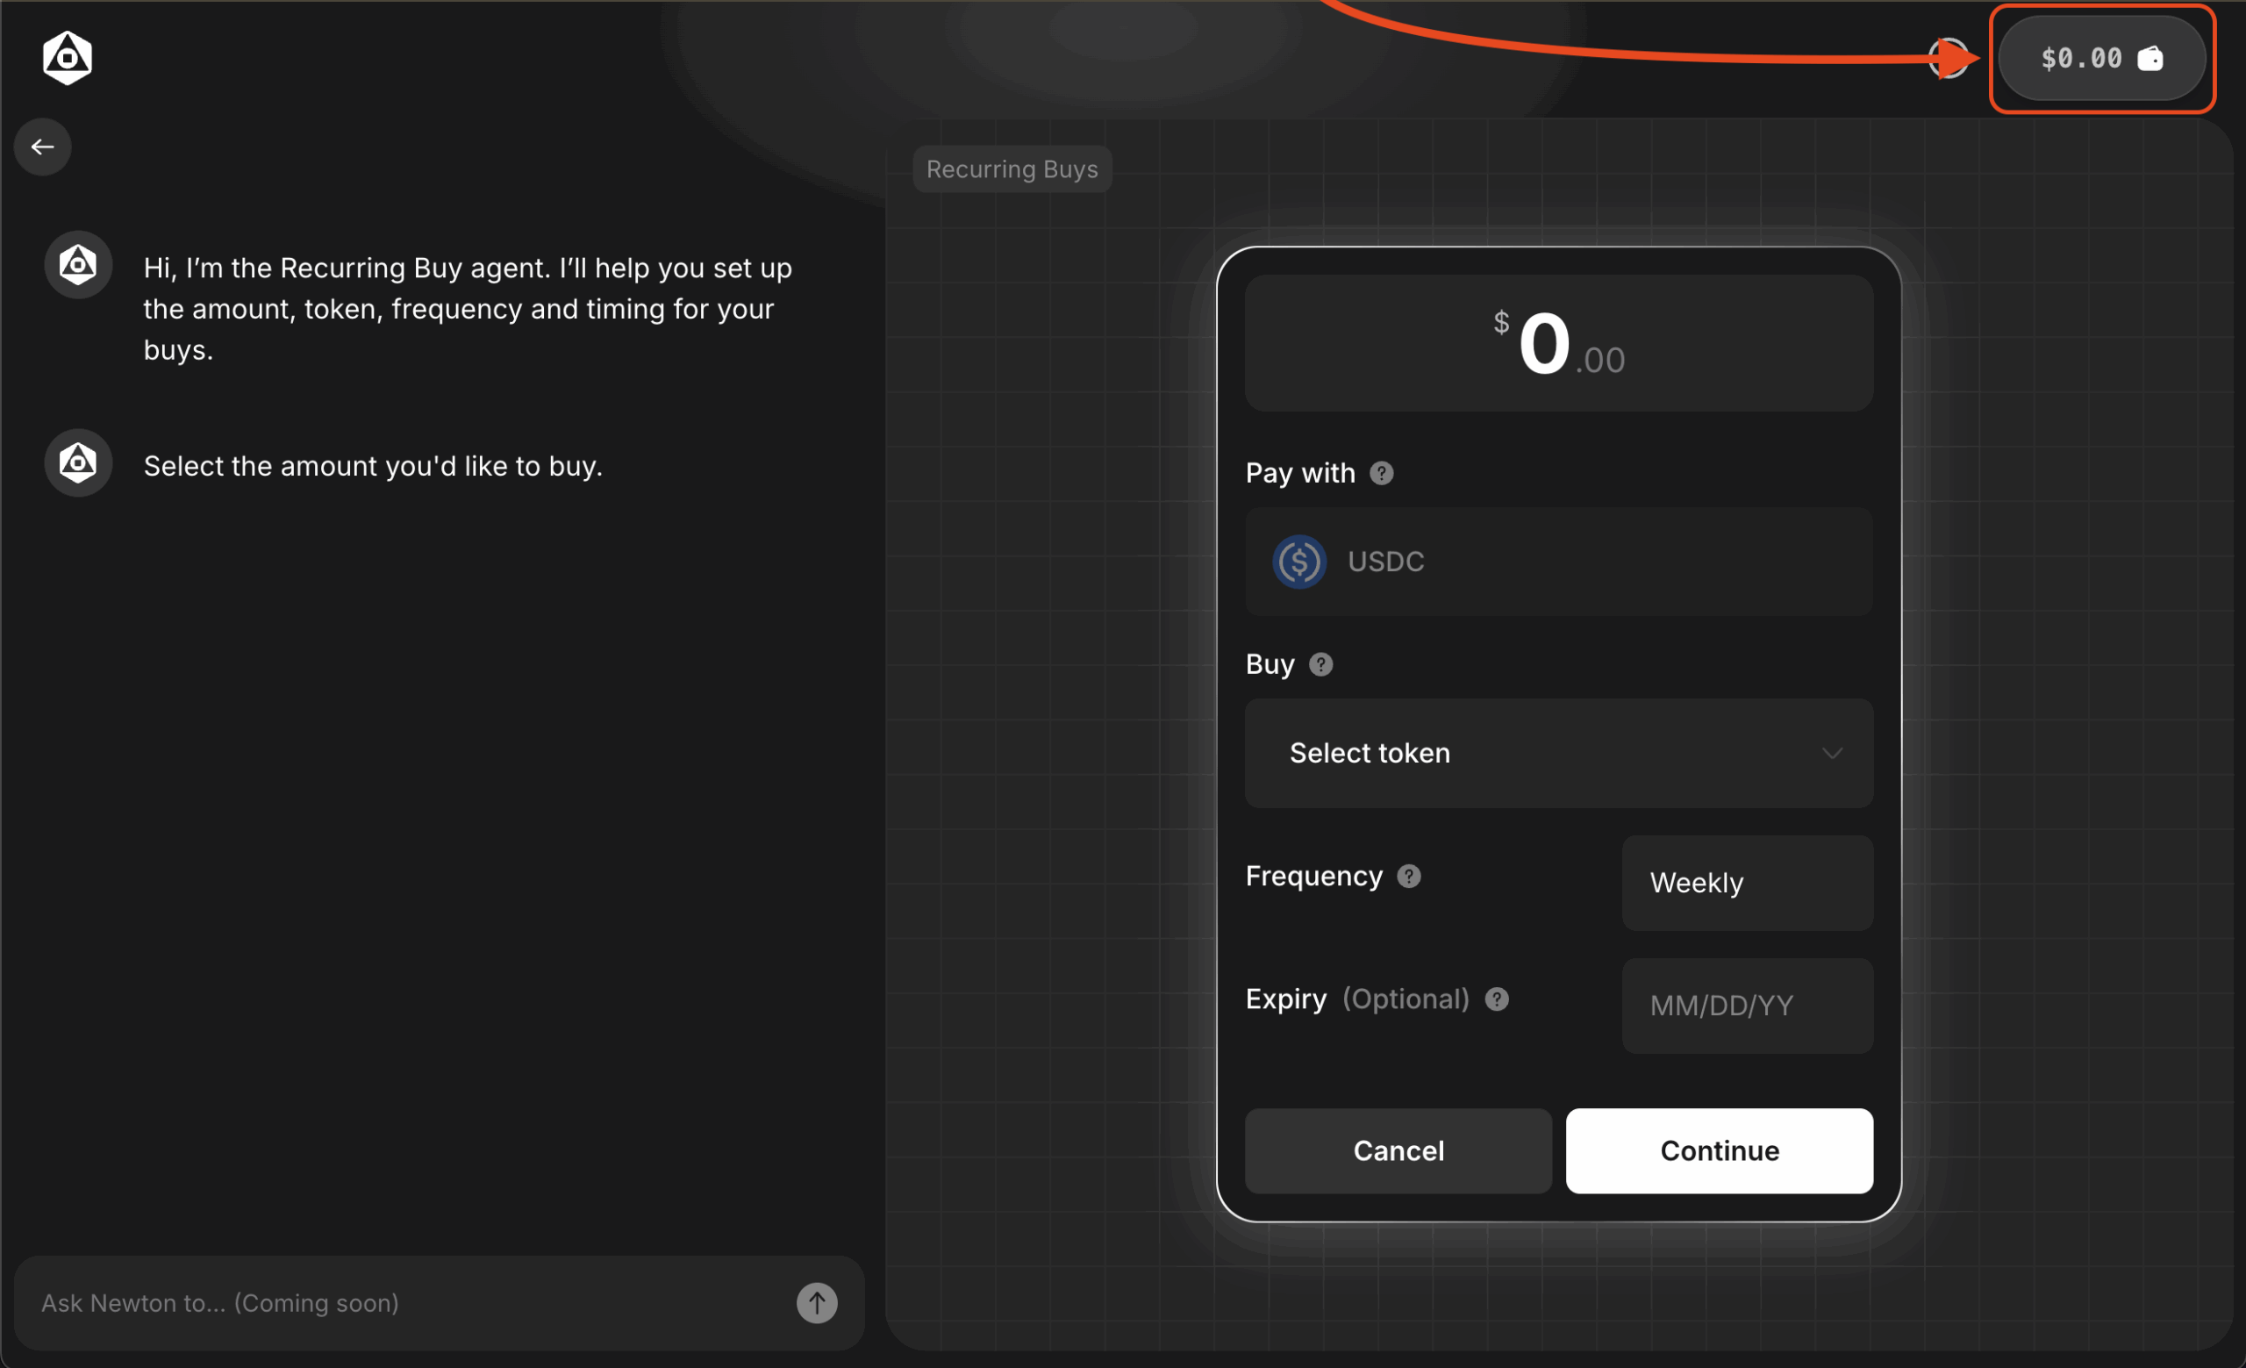The image size is (2246, 1368).
Task: Click the Expiry help question icon
Action: [x=1496, y=999]
